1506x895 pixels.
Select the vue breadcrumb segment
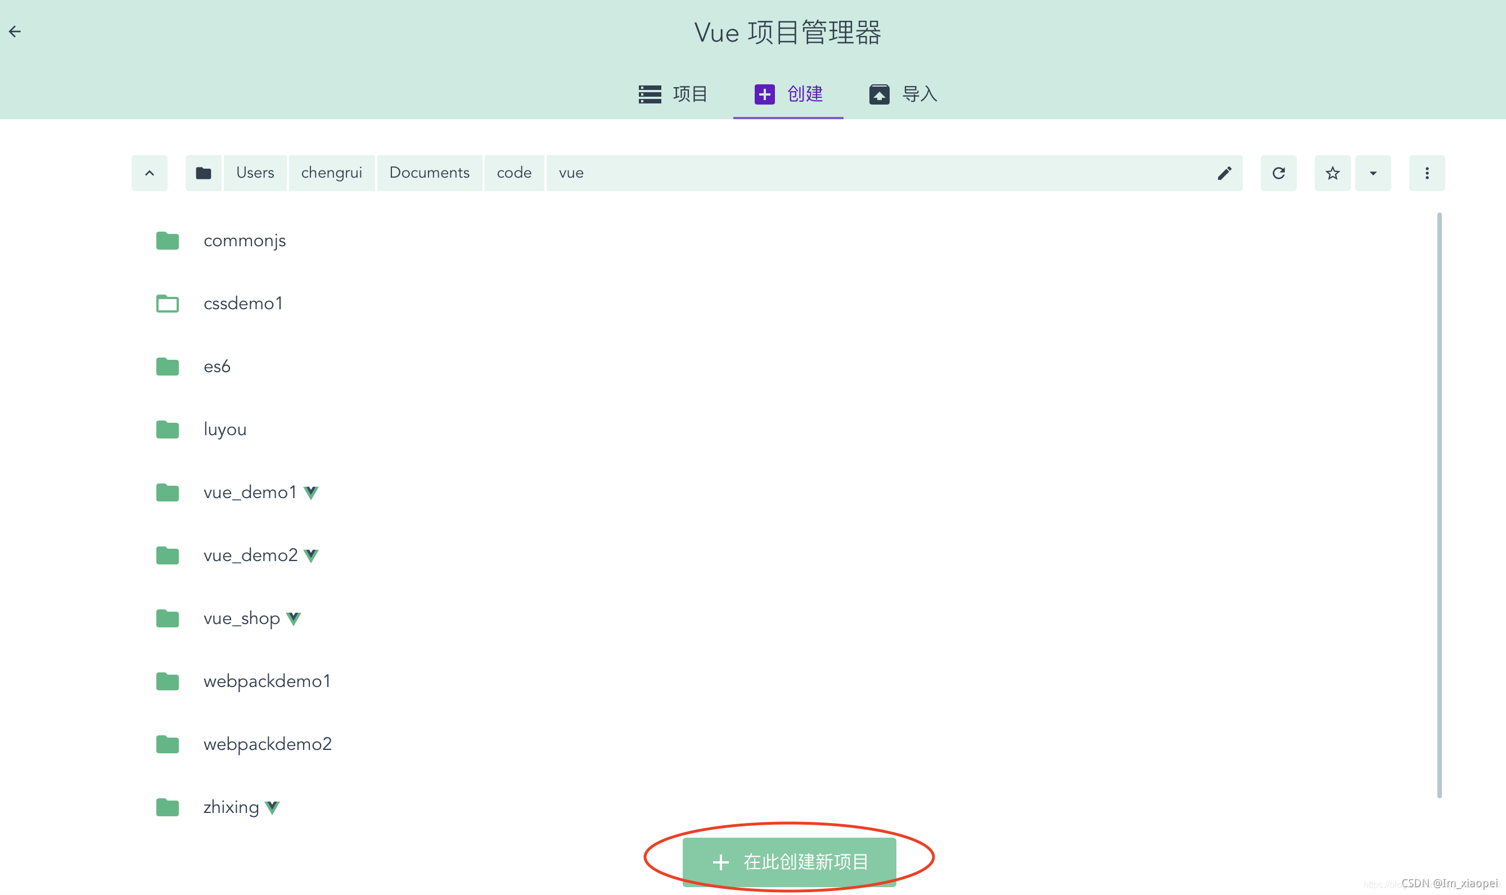click(x=571, y=173)
